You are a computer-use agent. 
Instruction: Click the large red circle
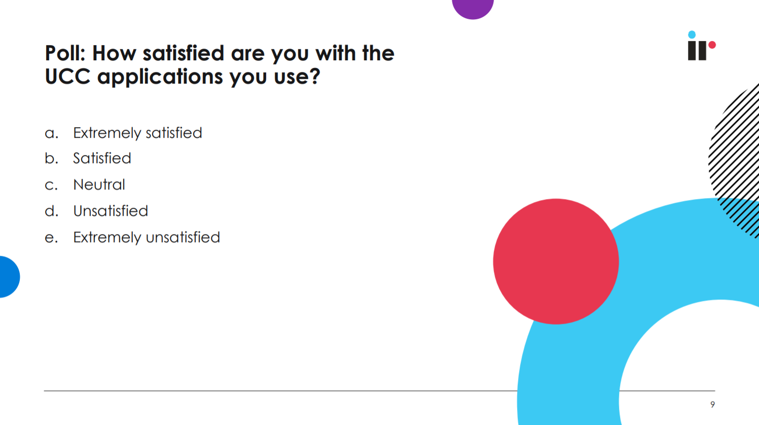(556, 261)
